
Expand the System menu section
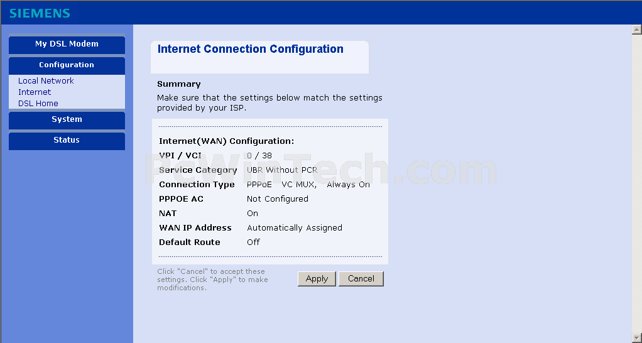tap(67, 119)
